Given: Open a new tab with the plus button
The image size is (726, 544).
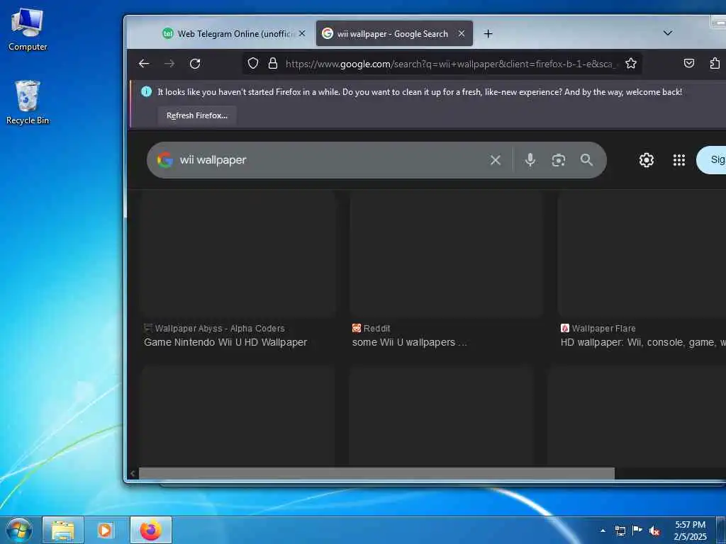Looking at the screenshot, I should point(488,33).
